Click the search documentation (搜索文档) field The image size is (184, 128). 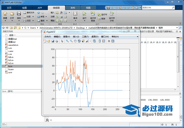pos(158,8)
